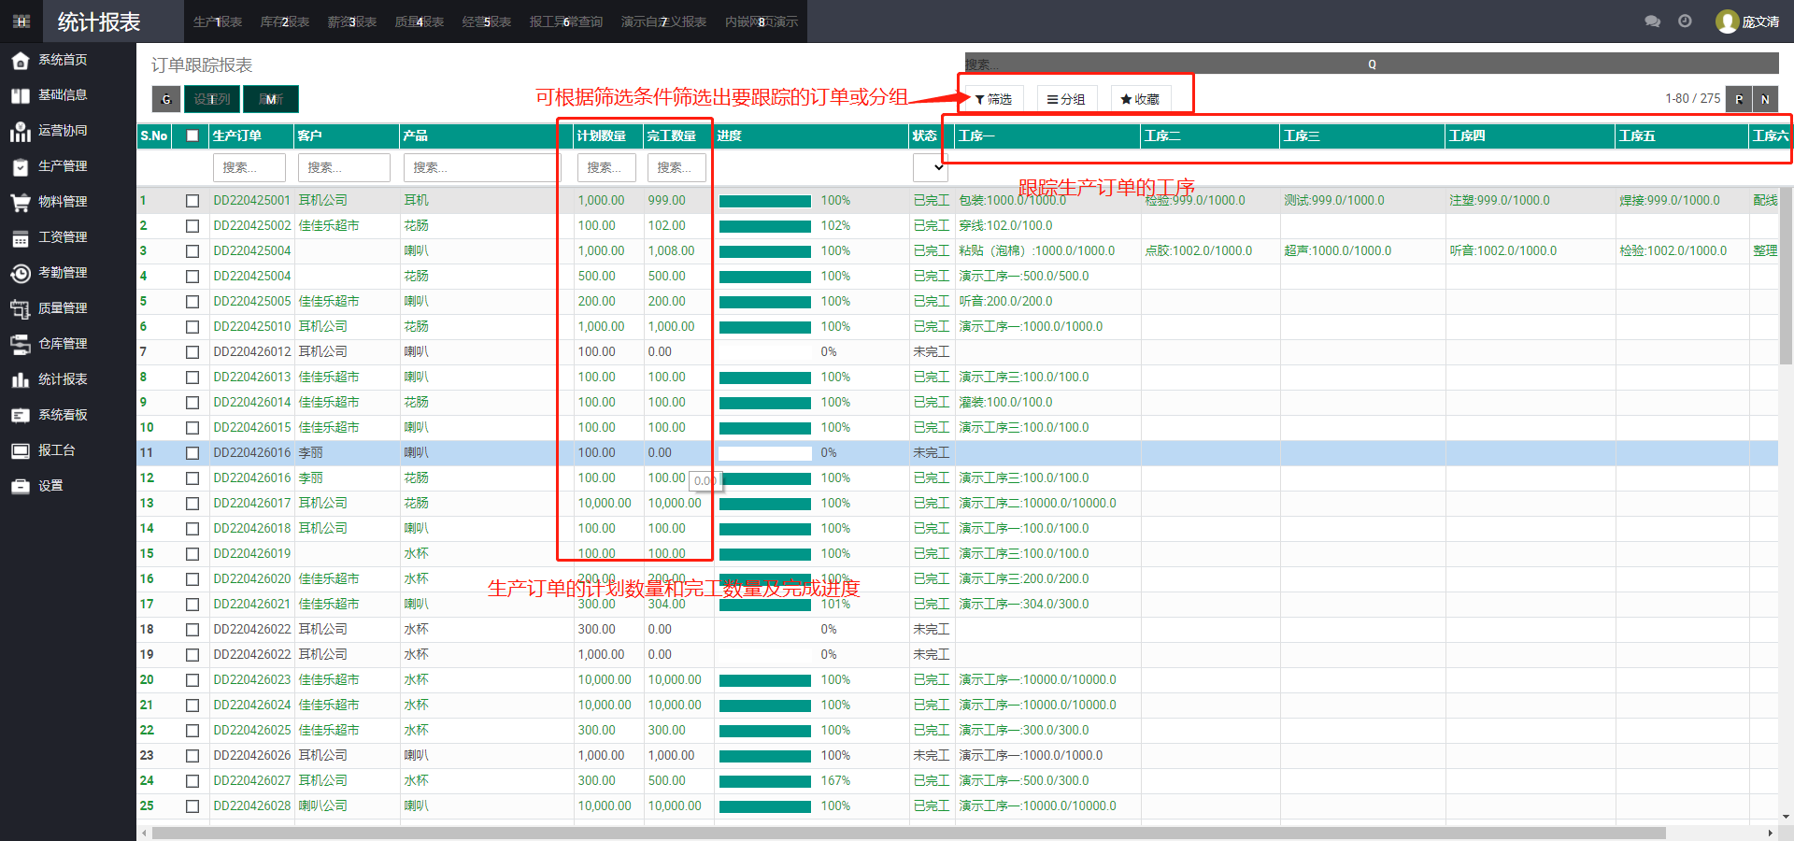Open the 仓库管理 warehouse icon
This screenshot has height=841, width=1794.
click(x=21, y=344)
